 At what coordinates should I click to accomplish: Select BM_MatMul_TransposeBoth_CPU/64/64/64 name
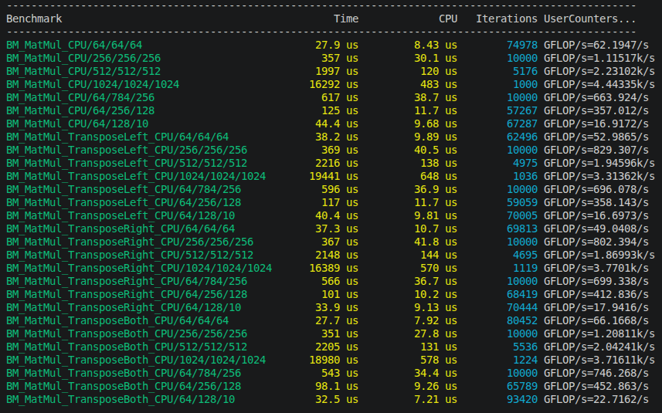pos(117,320)
